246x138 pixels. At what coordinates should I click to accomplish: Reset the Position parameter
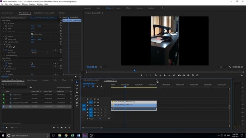click(61, 26)
